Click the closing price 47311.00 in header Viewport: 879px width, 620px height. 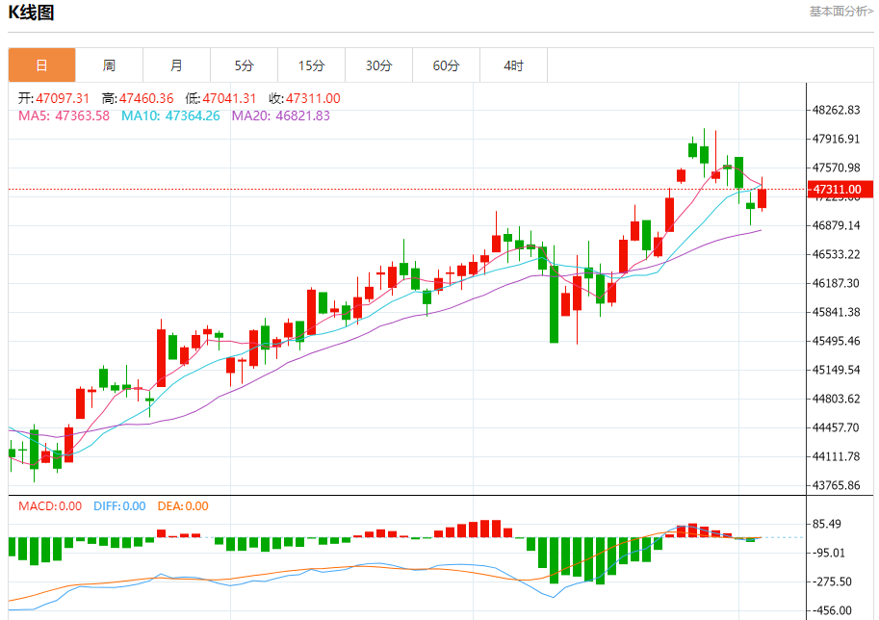(313, 98)
